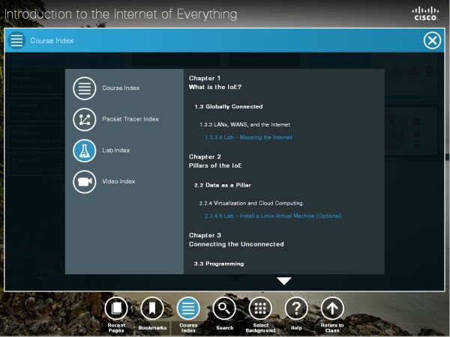Open the Help question mark icon
Viewport: 450px width, 337px height.
pyautogui.click(x=296, y=308)
